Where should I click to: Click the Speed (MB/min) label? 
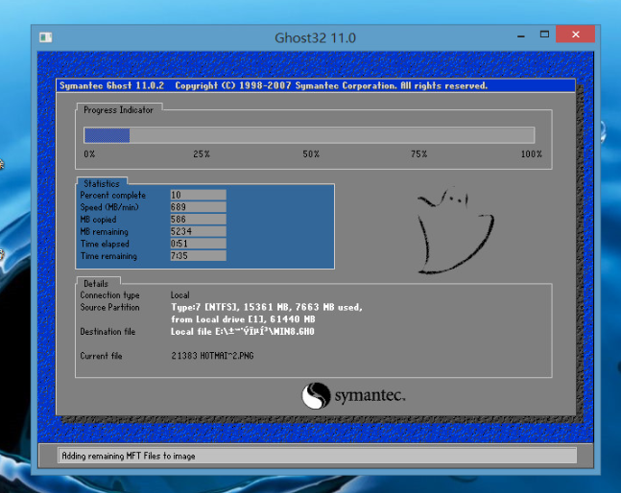(109, 207)
